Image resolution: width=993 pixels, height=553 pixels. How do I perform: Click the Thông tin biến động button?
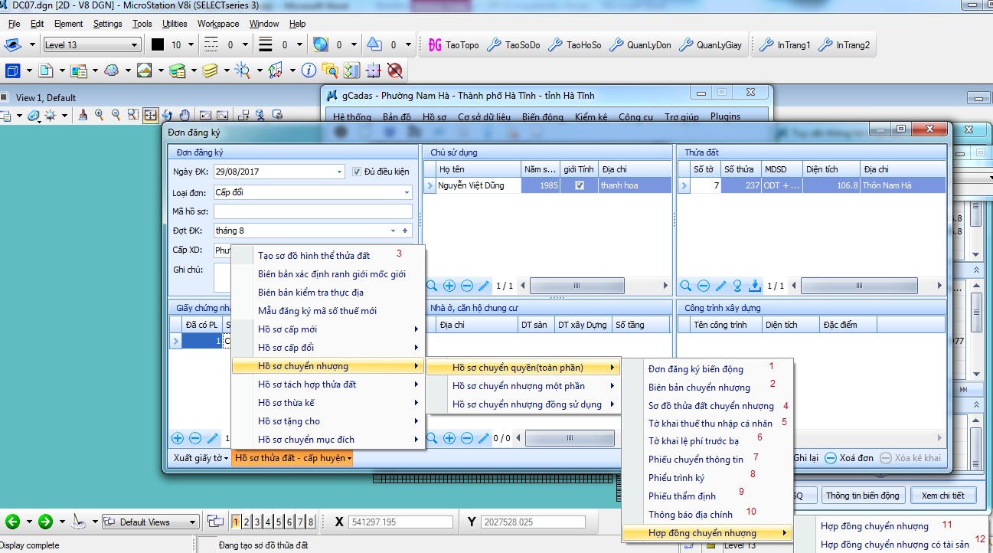pos(863,496)
